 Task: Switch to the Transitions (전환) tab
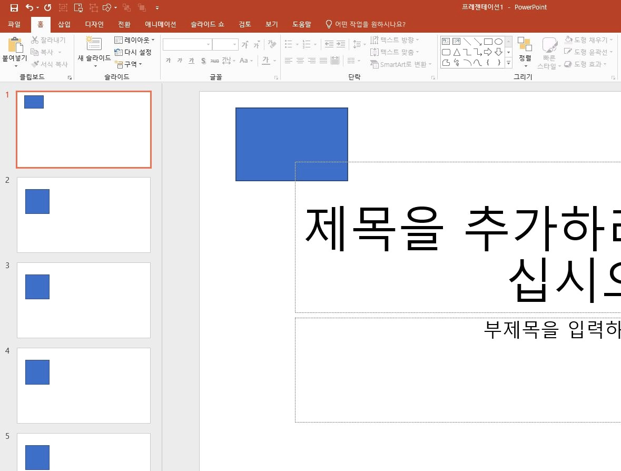tap(124, 24)
